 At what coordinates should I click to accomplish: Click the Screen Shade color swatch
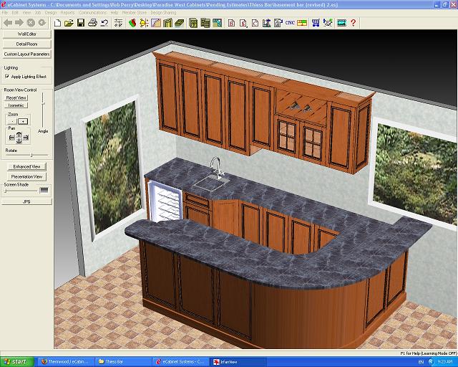point(44,190)
